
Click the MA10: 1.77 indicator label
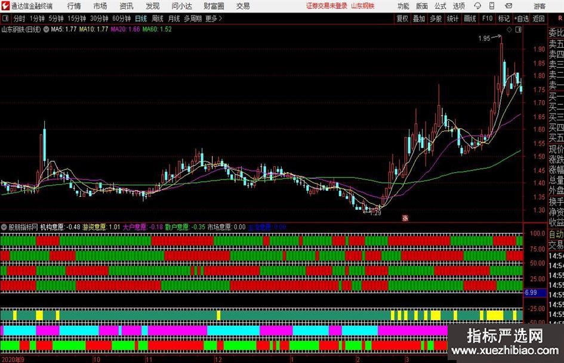(x=94, y=29)
